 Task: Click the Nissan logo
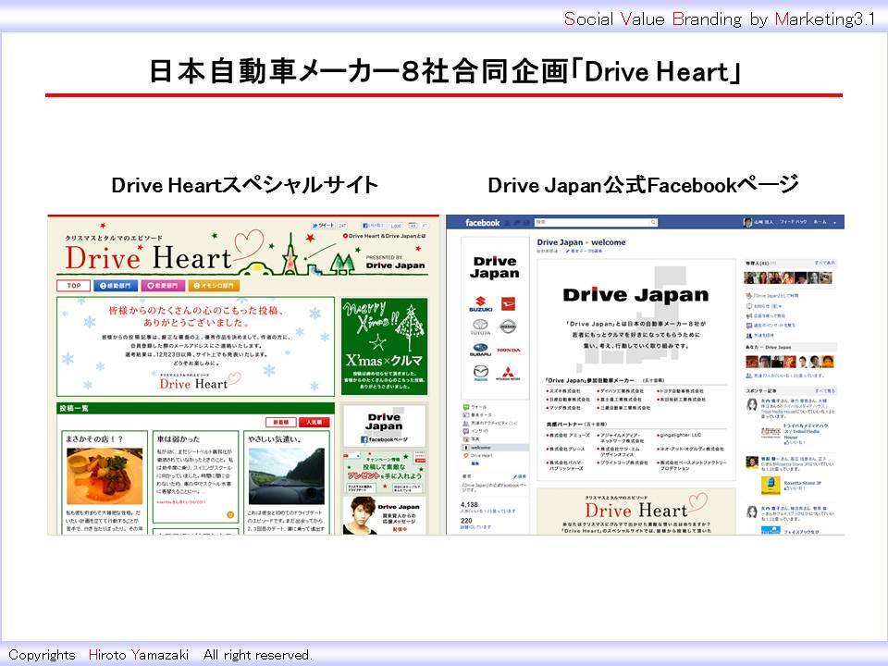[508, 327]
